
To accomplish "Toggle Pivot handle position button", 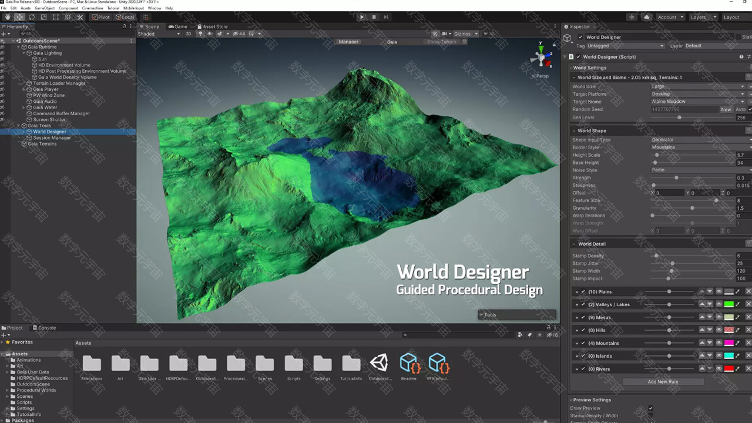I will tap(101, 17).
